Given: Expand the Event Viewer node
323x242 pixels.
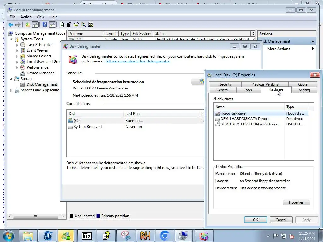Looking at the screenshot, I should 17,51.
